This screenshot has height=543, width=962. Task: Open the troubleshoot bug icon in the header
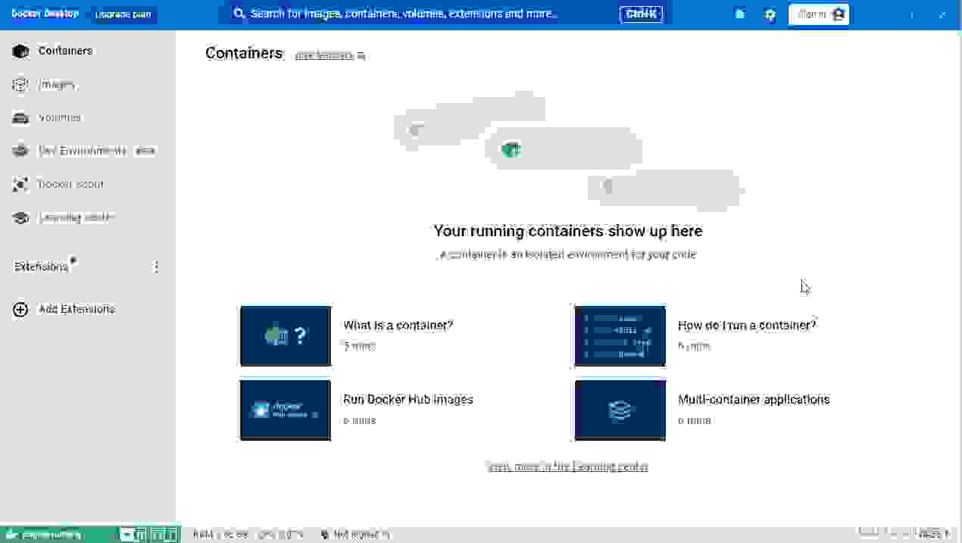pyautogui.click(x=740, y=14)
